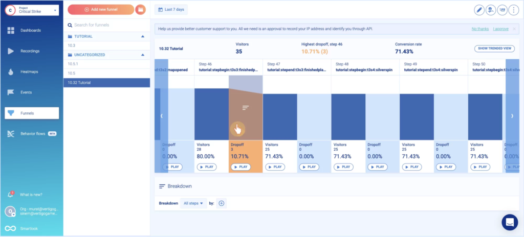Click the user share icon in top bar

click(x=491, y=10)
